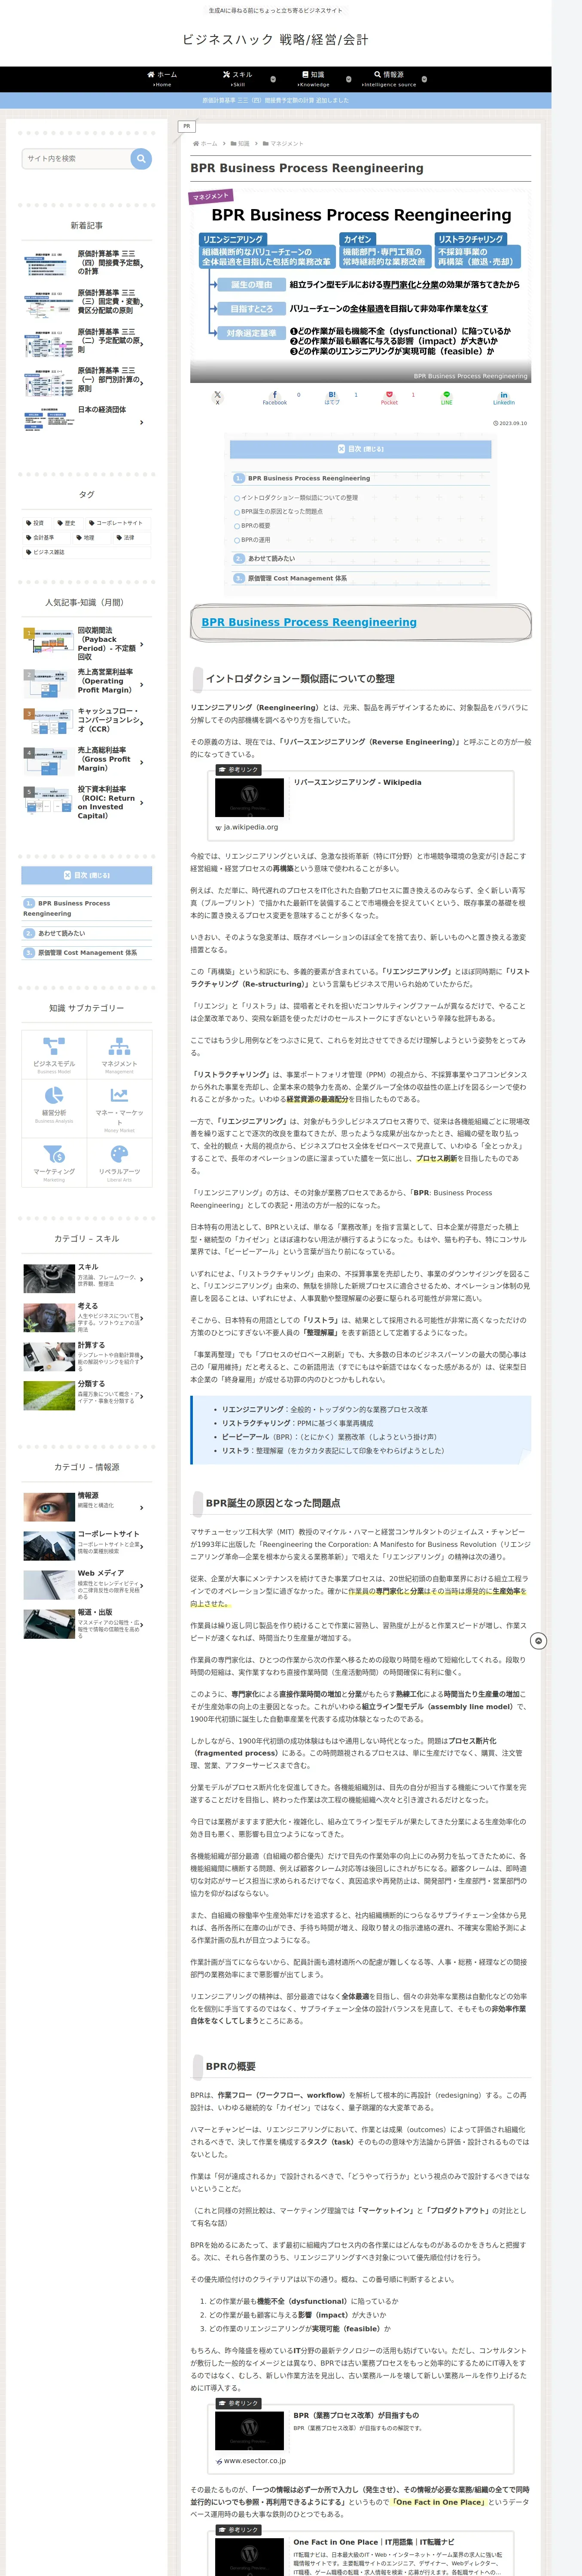Open 回収期間法 popular article chevron
582x2576 pixels.
[142, 644]
